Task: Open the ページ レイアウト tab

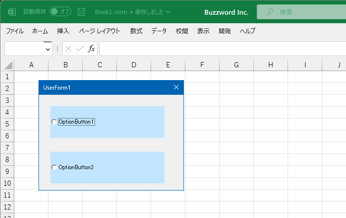Action: [x=99, y=31]
